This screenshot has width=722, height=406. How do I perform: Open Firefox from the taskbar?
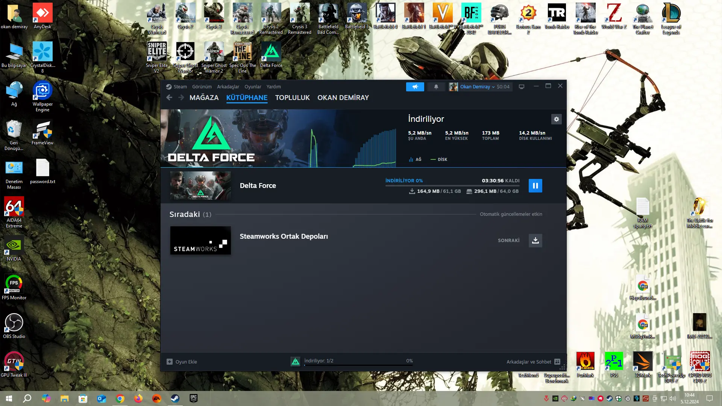point(138,398)
